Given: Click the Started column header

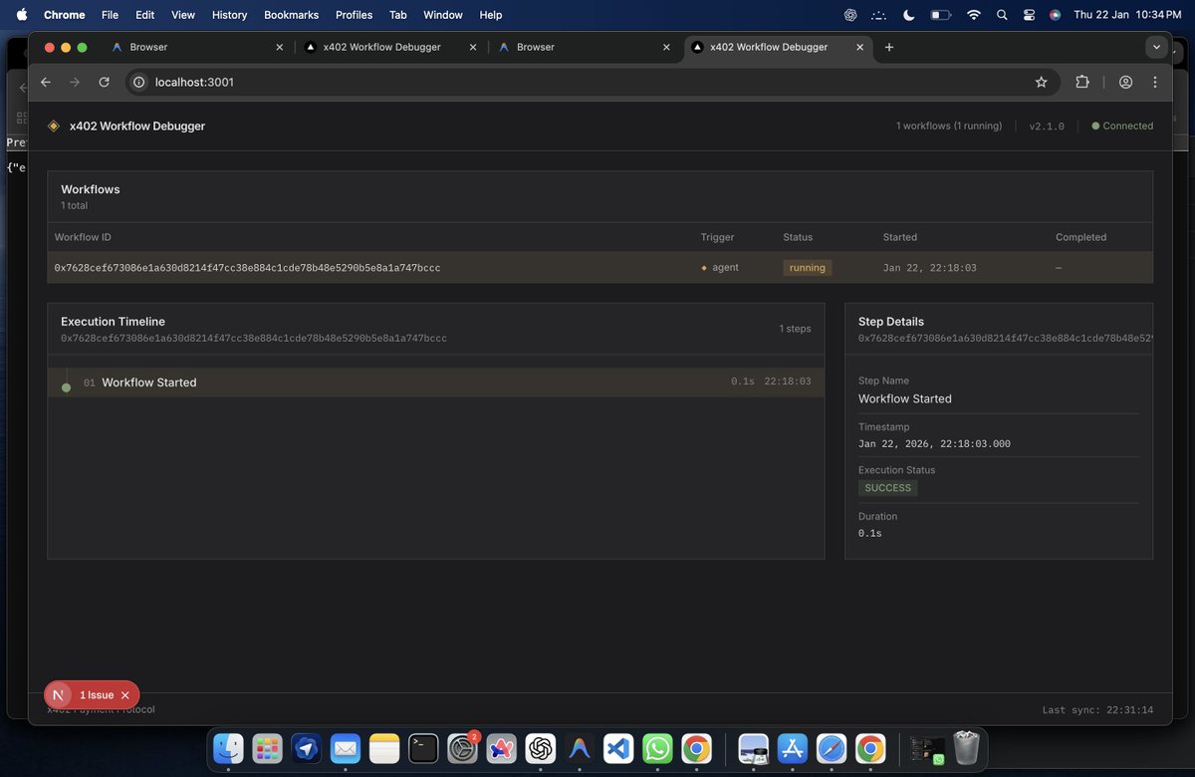Looking at the screenshot, I should coord(900,237).
